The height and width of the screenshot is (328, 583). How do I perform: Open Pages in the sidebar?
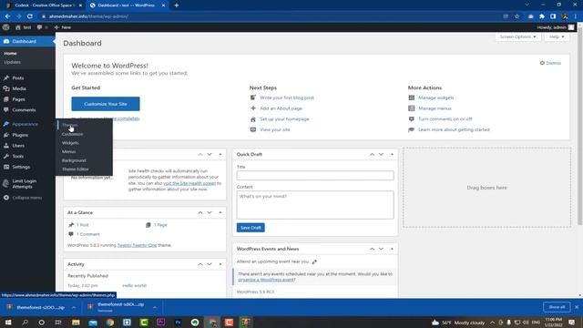tap(18, 99)
